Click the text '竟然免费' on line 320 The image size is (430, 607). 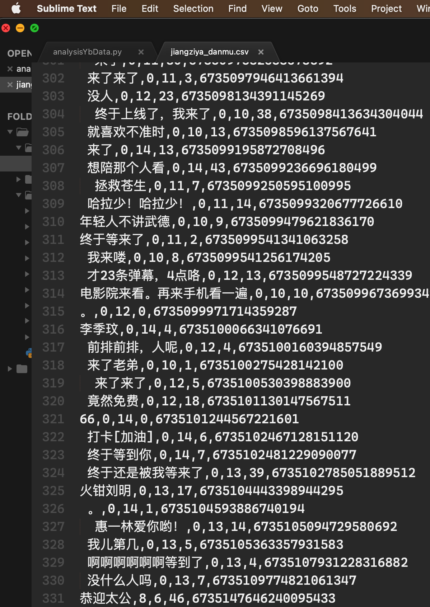[113, 401]
